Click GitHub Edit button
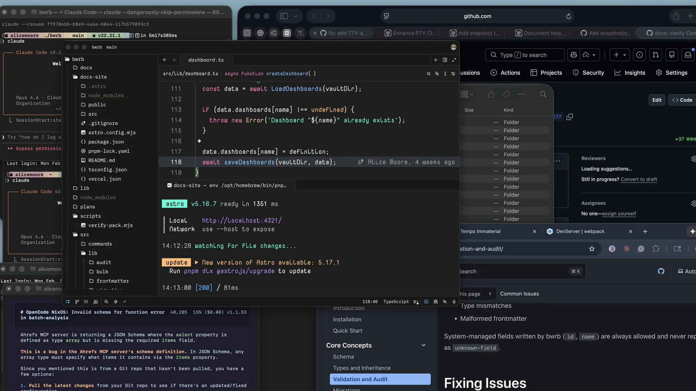Image resolution: width=696 pixels, height=391 pixels. (656, 100)
